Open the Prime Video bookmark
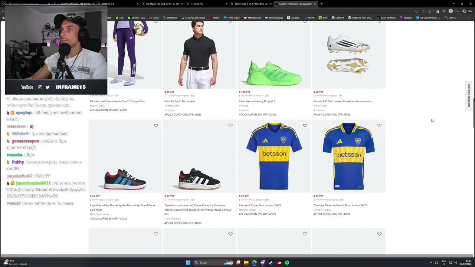 click(232, 18)
